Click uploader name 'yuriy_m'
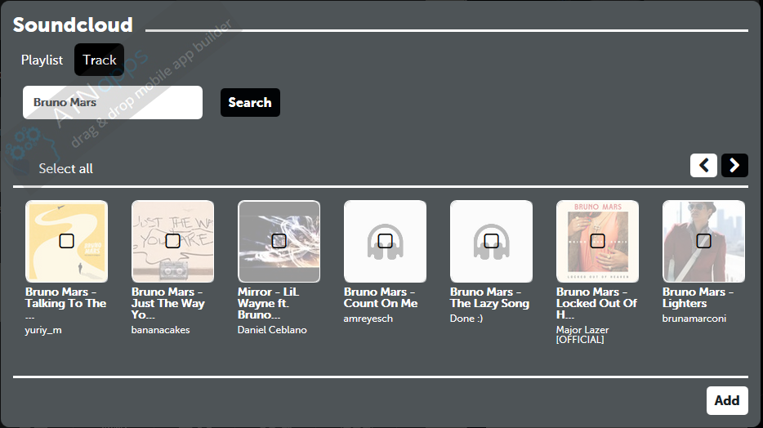The height and width of the screenshot is (428, 763). pos(43,330)
